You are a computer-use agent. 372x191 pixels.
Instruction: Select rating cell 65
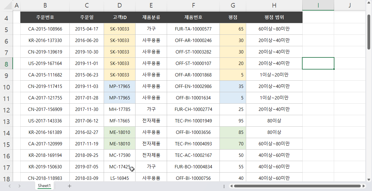pyautogui.click(x=233, y=29)
